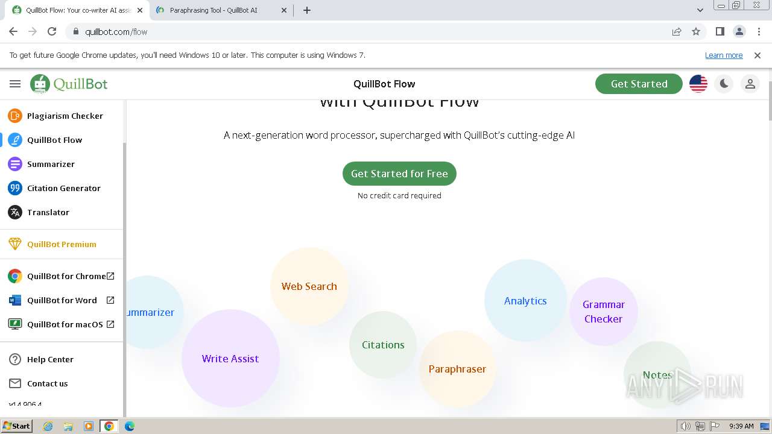772x434 pixels.
Task: Click the macOS monitor icon in sidebar
Action: pyautogui.click(x=15, y=324)
